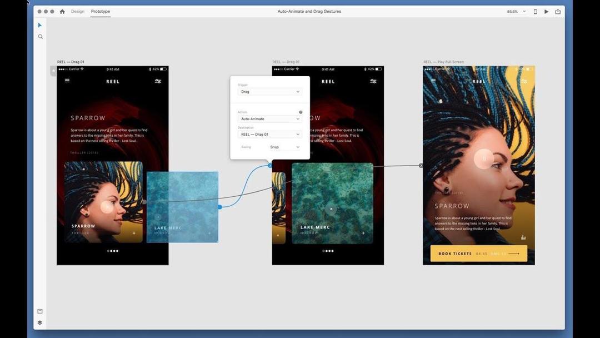
Task: Click the Action help question mark icon
Action: pyautogui.click(x=301, y=112)
